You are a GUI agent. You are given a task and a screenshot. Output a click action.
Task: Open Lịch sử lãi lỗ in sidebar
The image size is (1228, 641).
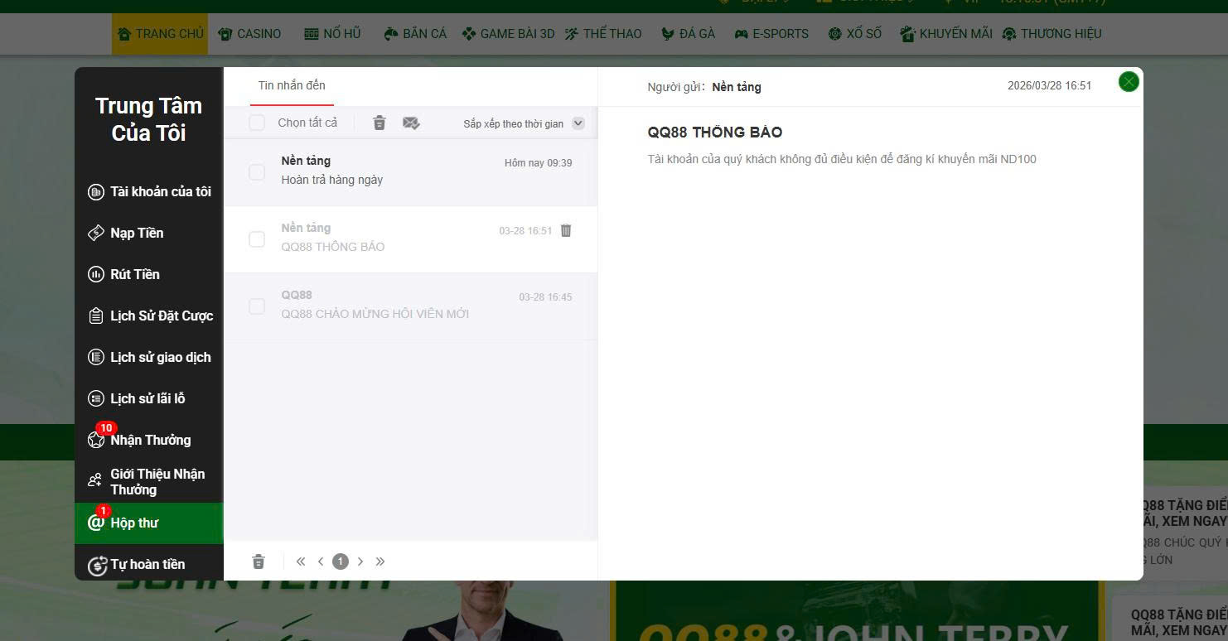(149, 398)
